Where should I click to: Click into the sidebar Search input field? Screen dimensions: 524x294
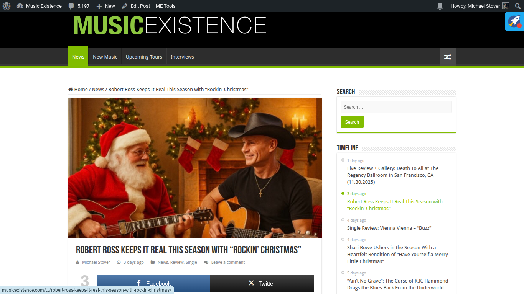point(396,107)
